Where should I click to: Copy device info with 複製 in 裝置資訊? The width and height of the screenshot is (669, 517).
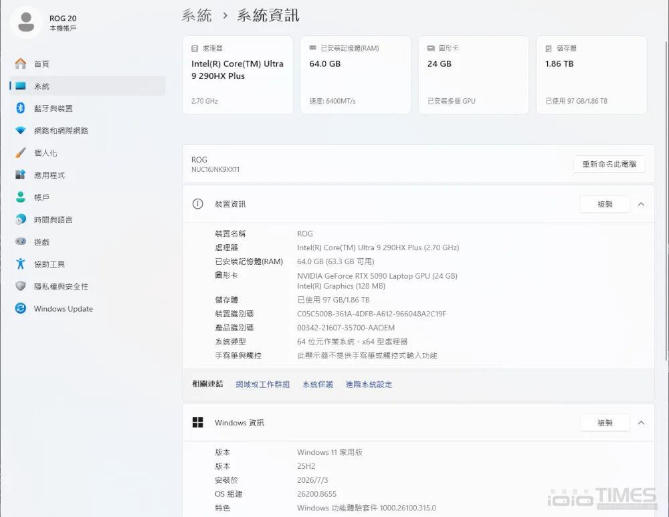[605, 205]
